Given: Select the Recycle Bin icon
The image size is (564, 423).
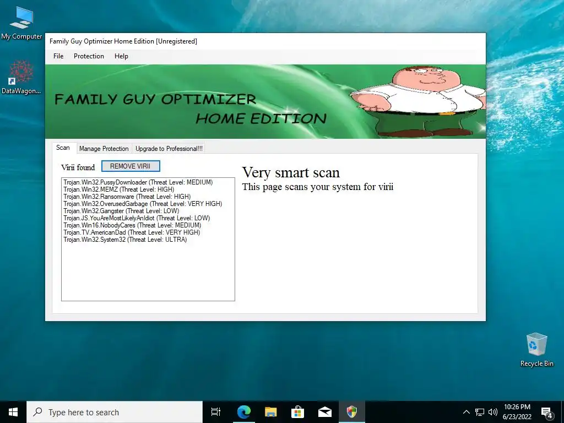Looking at the screenshot, I should [x=536, y=350].
